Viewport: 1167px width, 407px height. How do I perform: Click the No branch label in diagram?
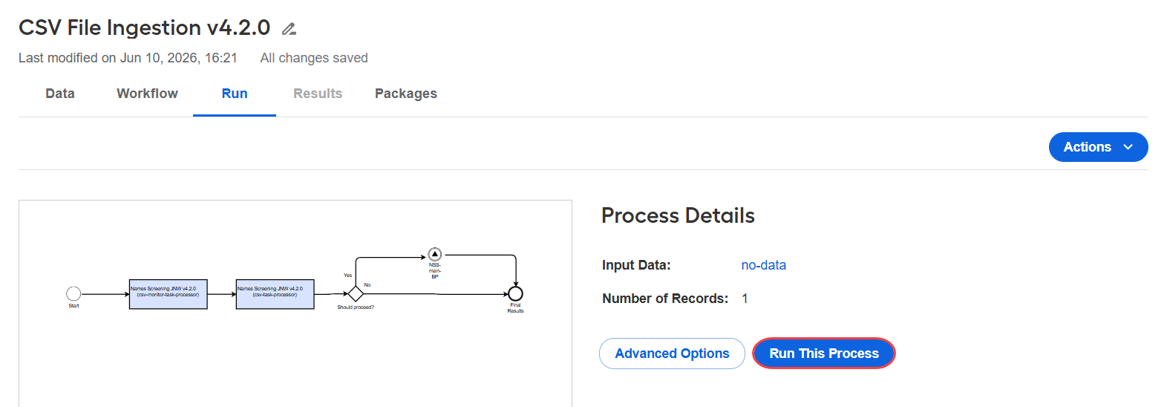tap(367, 285)
